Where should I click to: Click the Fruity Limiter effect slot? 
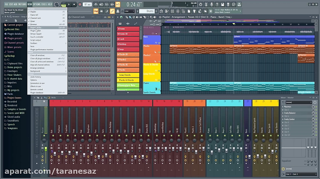[x=290, y=119]
